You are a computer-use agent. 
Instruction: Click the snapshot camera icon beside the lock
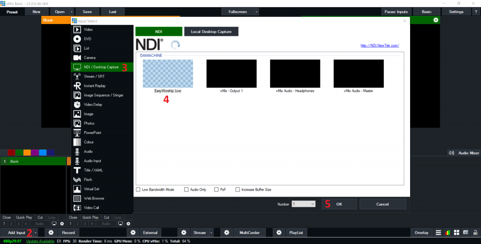465,233
